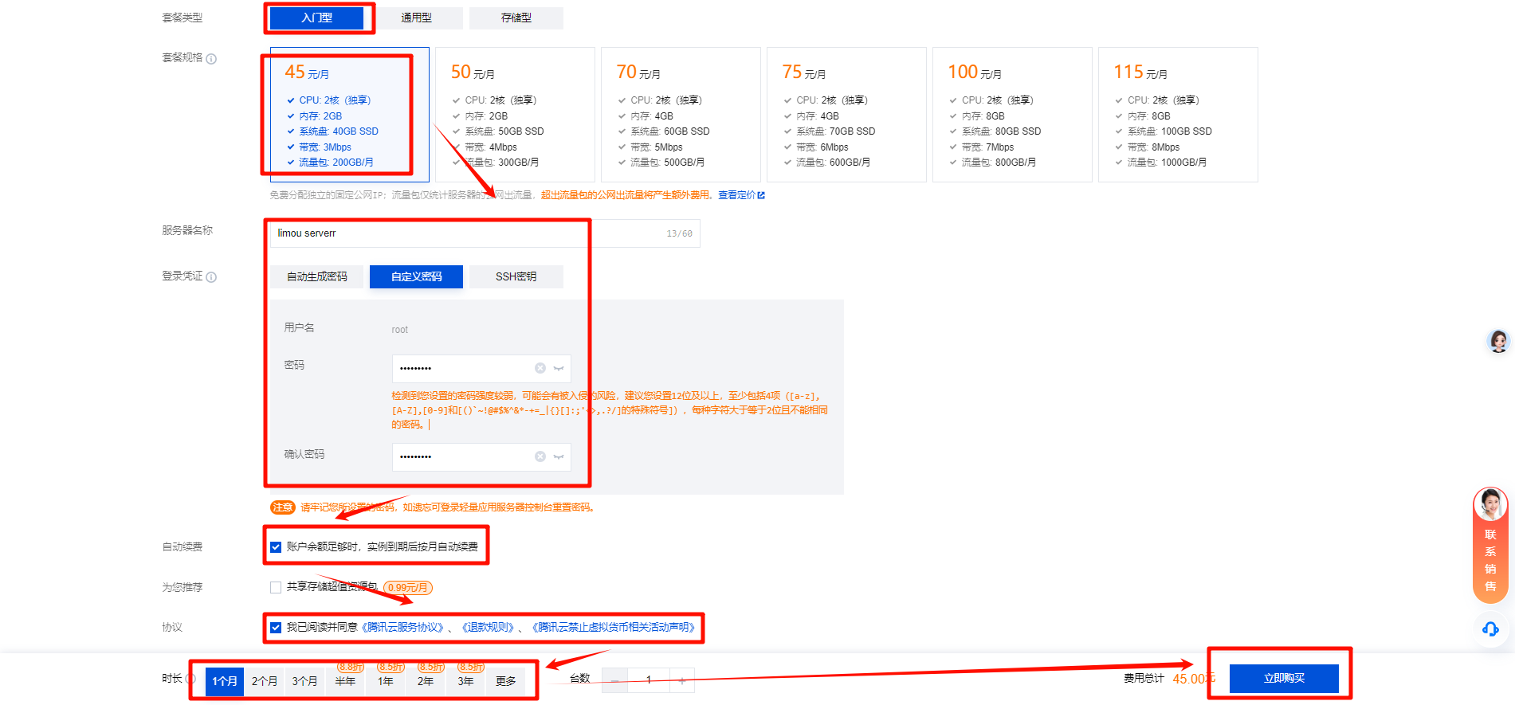
Task: Open the 查看定价 pricing link
Action: coord(740,195)
